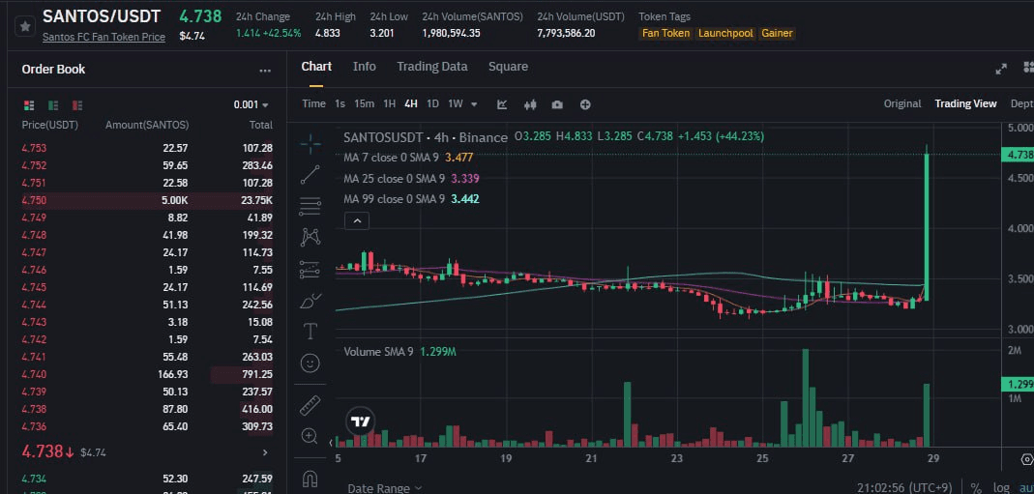Set the chart interval to 4H

coord(411,104)
